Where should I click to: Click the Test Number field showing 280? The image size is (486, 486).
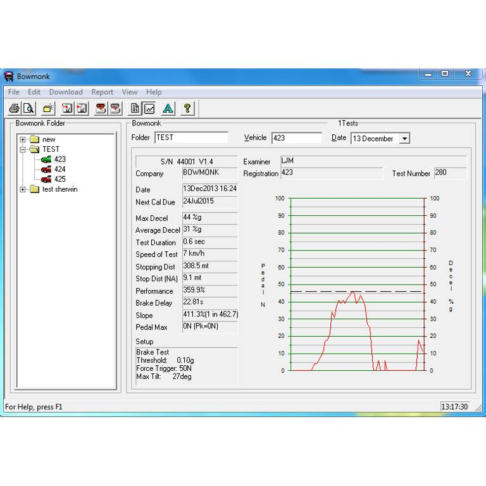coord(450,173)
